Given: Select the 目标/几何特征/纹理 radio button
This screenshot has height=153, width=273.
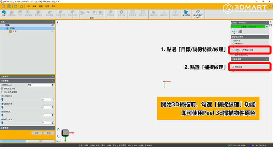Looking at the screenshot, I should (233, 50).
